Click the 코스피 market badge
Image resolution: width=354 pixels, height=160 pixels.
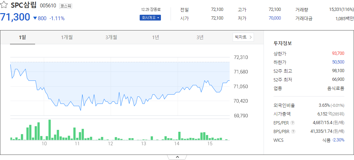[65, 6]
